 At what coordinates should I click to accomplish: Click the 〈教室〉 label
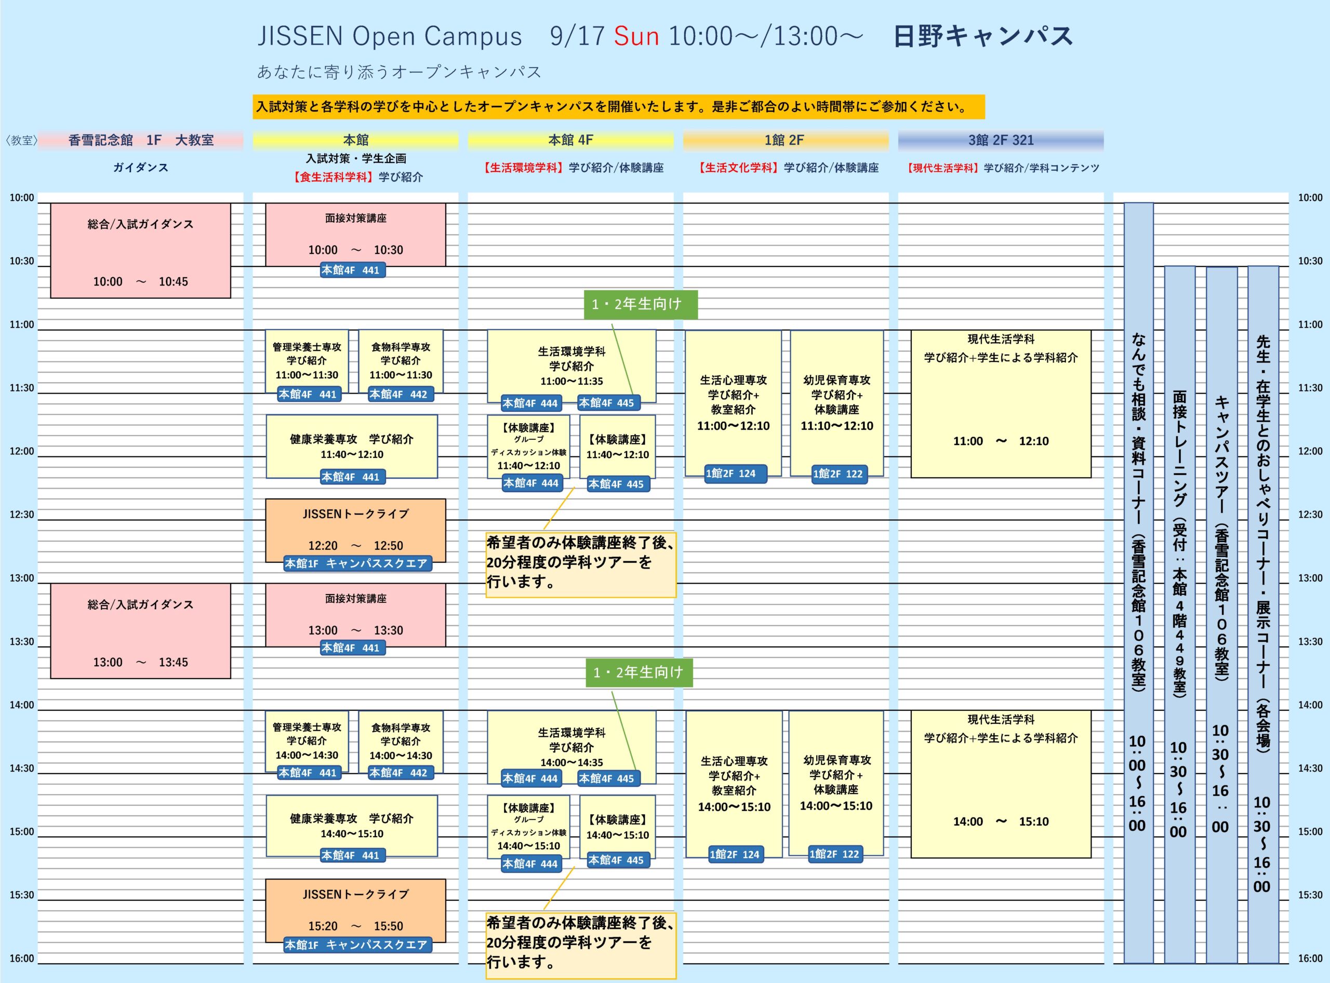coord(20,140)
